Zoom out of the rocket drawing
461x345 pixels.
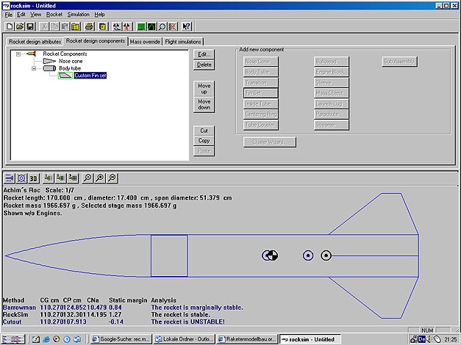click(x=112, y=178)
